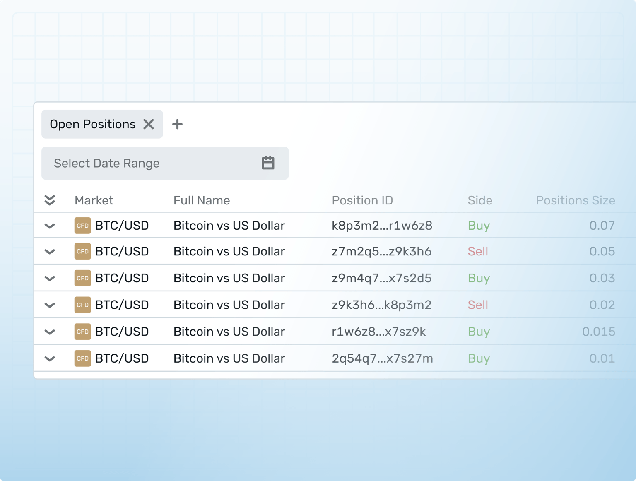Click Bitcoin vs US Dollar in the 0.01 row
Viewport: 636px width, 481px height.
pos(229,358)
